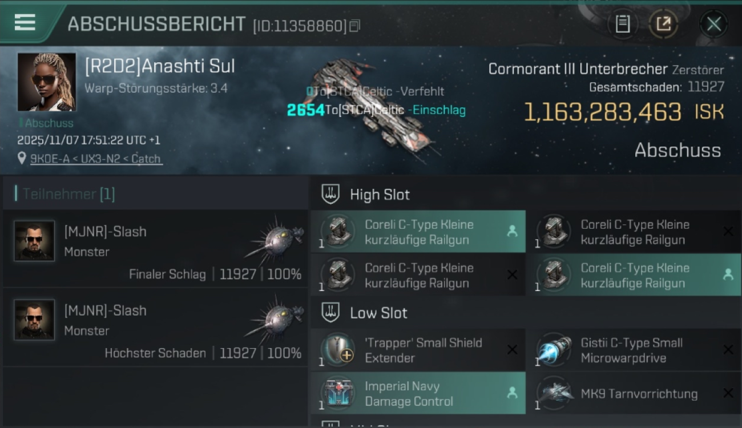Viewport: 742px width, 428px height.
Task: Click the 1,163,283,463 ISK value
Action: 623,112
